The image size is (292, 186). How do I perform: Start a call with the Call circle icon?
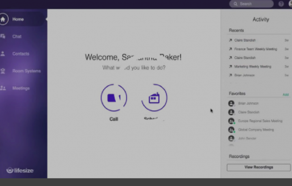(114, 97)
